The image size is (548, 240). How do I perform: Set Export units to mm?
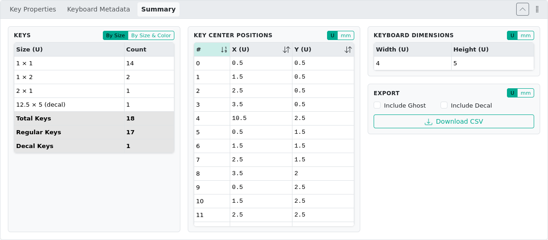click(525, 93)
